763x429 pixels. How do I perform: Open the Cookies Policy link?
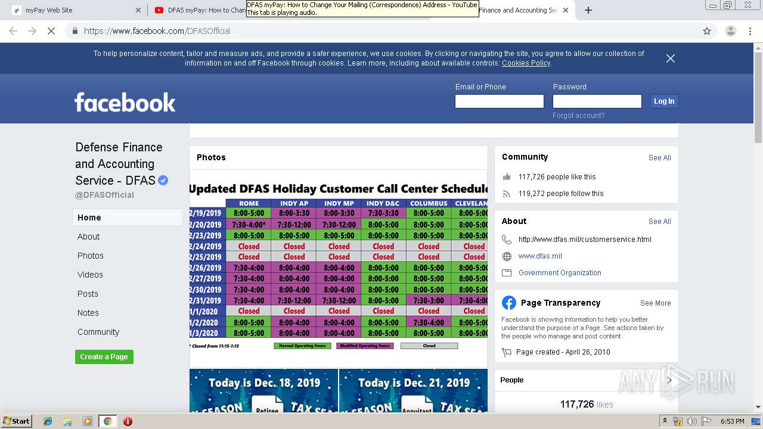pyautogui.click(x=526, y=63)
